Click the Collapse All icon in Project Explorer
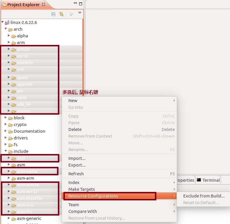The image size is (230, 224). pos(53,14)
